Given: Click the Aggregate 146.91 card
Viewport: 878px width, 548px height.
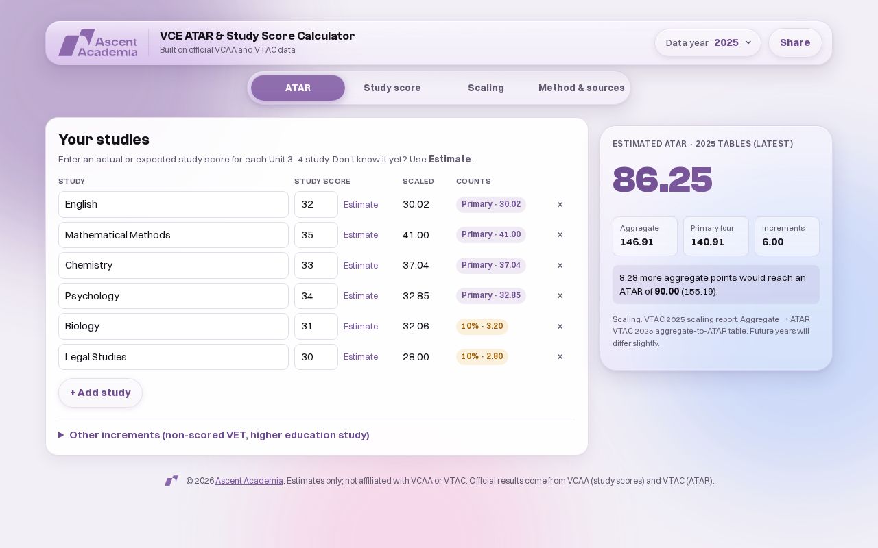Looking at the screenshot, I should pos(645,236).
